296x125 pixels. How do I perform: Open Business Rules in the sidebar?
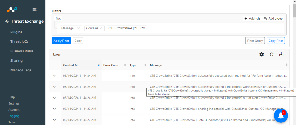[x=22, y=51]
